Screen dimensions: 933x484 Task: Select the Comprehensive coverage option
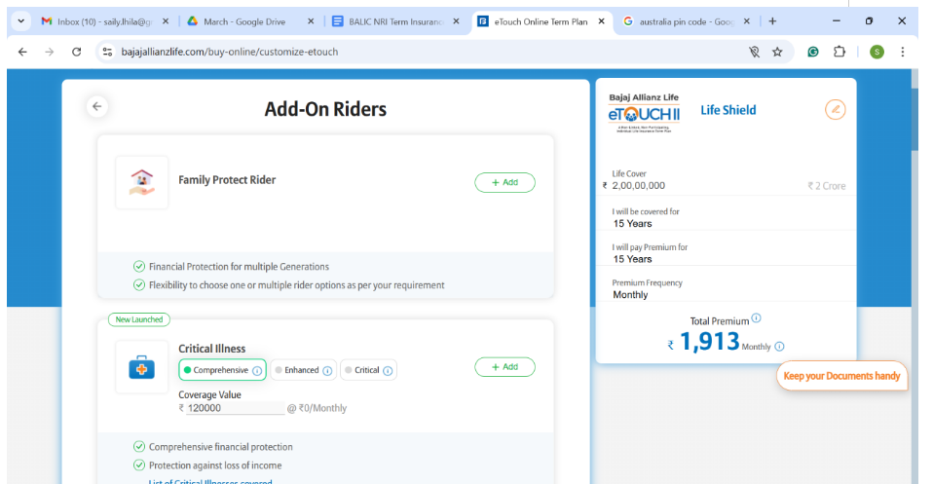coord(222,370)
